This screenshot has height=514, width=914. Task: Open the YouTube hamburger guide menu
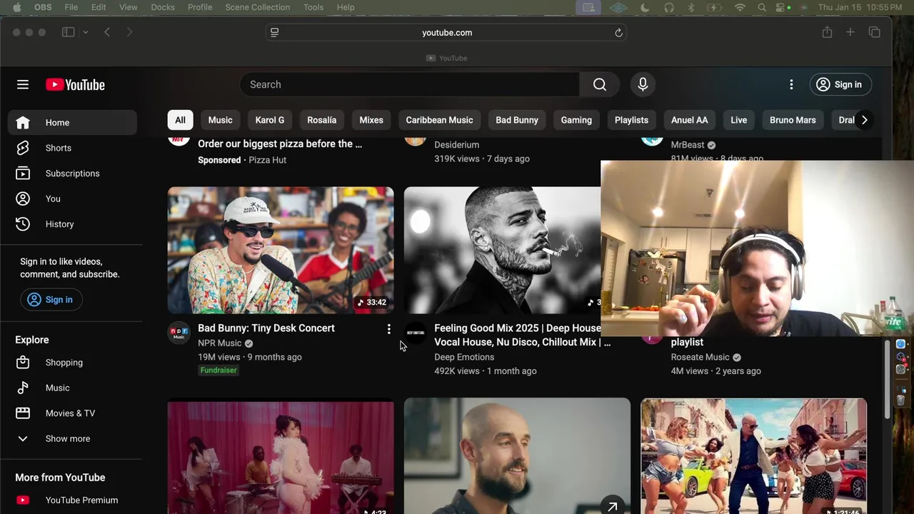(23, 84)
